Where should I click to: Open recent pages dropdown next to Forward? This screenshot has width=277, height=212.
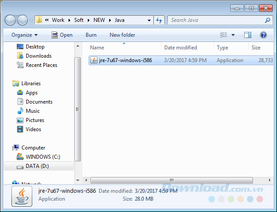[31, 21]
